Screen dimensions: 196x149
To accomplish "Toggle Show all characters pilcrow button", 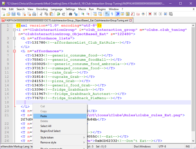I will [112, 14].
